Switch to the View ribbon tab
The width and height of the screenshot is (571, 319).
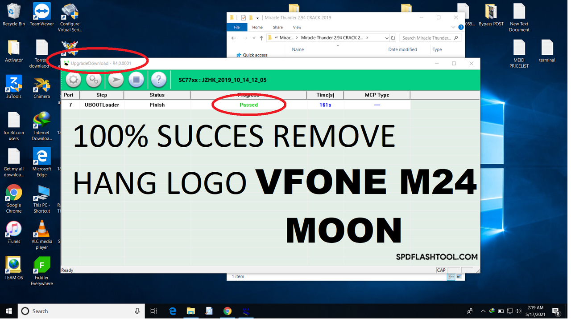[297, 27]
